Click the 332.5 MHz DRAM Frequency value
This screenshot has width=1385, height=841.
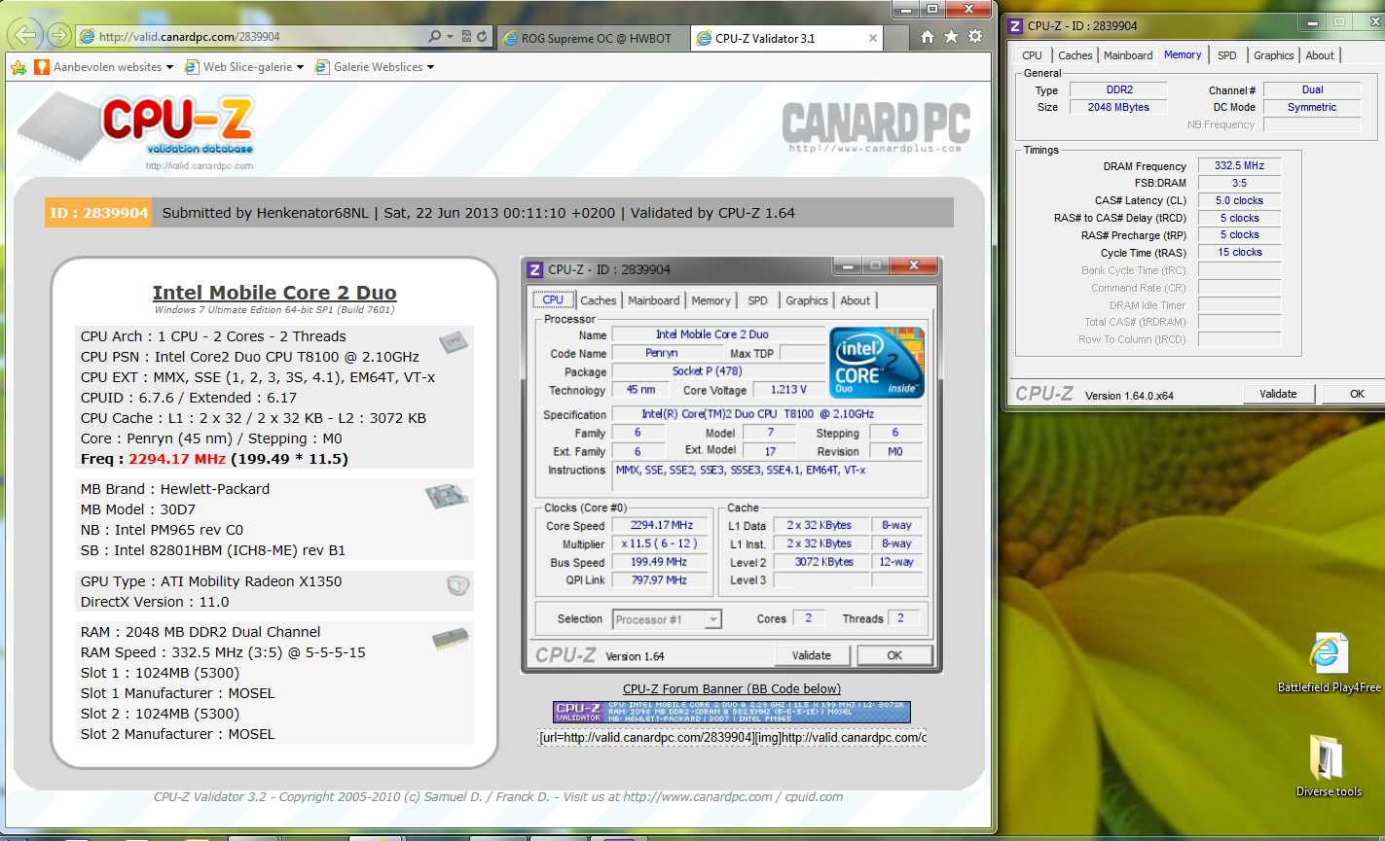[1240, 165]
